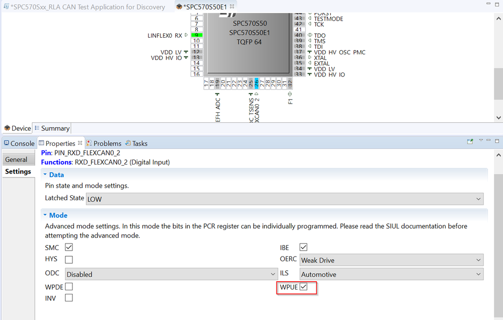This screenshot has height=320, width=503.
Task: Select the Settings properties section
Action: (x=18, y=172)
